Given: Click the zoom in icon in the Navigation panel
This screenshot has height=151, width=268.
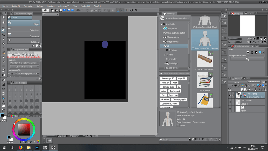Looking at the screenshot, I should [255, 39].
